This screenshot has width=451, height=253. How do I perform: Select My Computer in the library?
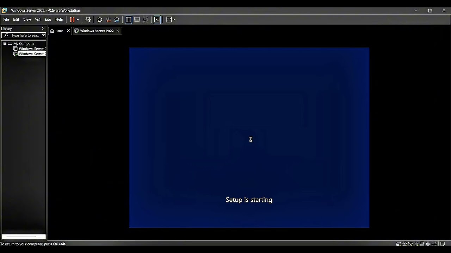24,44
